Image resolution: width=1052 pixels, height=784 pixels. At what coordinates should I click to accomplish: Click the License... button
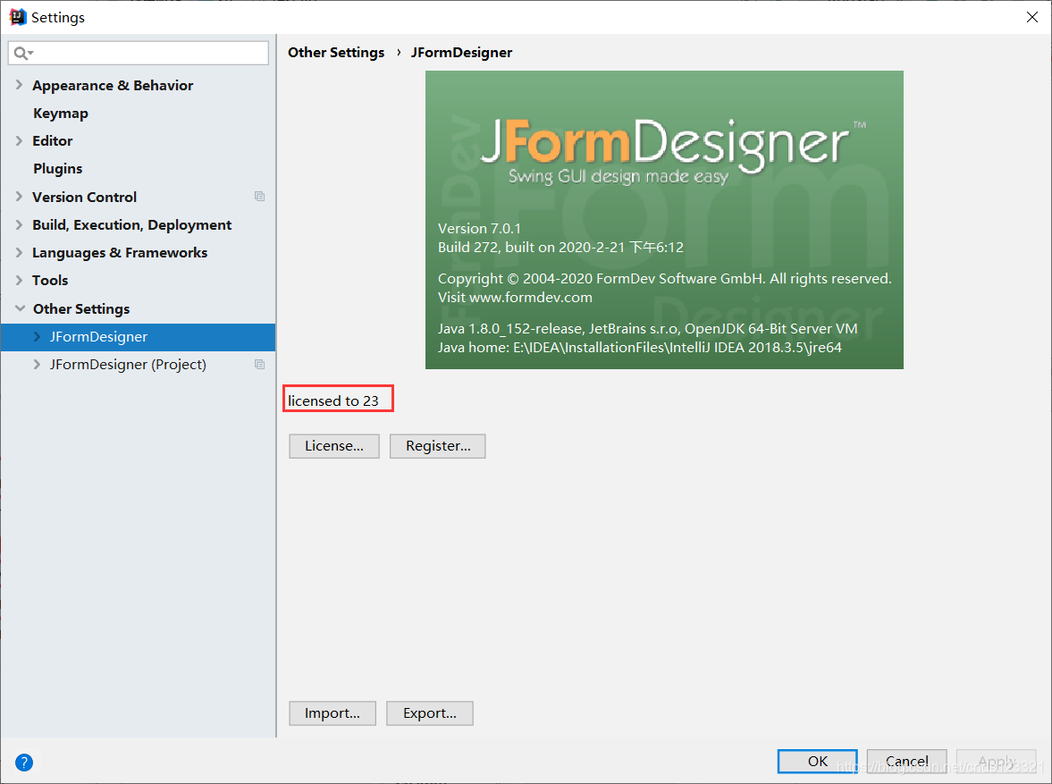pyautogui.click(x=334, y=446)
